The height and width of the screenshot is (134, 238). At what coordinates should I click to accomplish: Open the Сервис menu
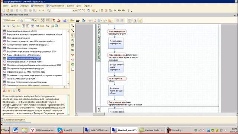pos(70,6)
